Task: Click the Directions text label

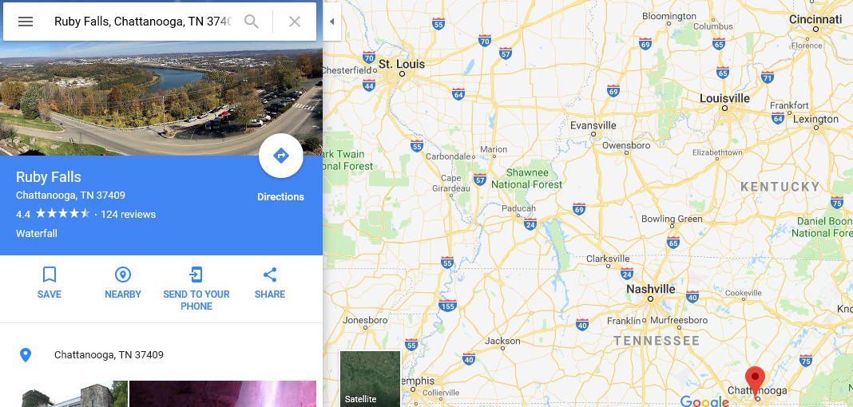Action: [x=280, y=196]
